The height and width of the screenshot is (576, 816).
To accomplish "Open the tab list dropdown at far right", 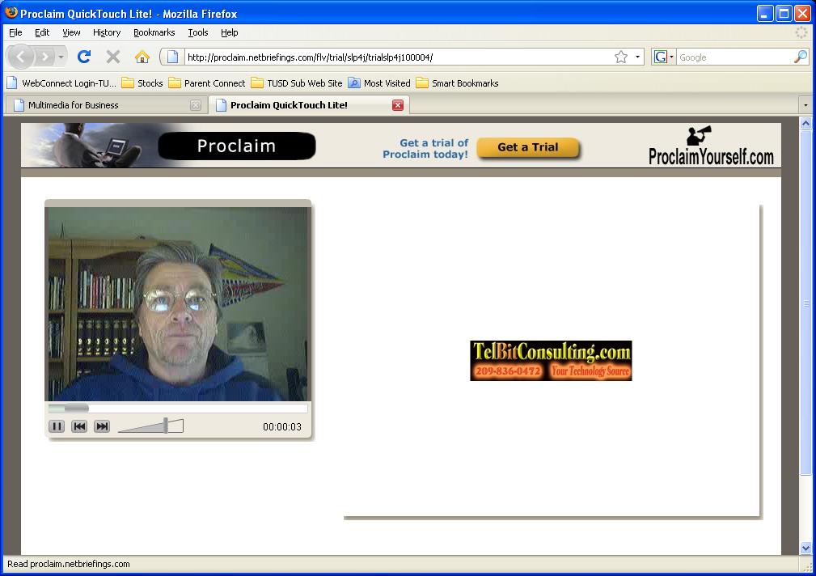I will (805, 104).
